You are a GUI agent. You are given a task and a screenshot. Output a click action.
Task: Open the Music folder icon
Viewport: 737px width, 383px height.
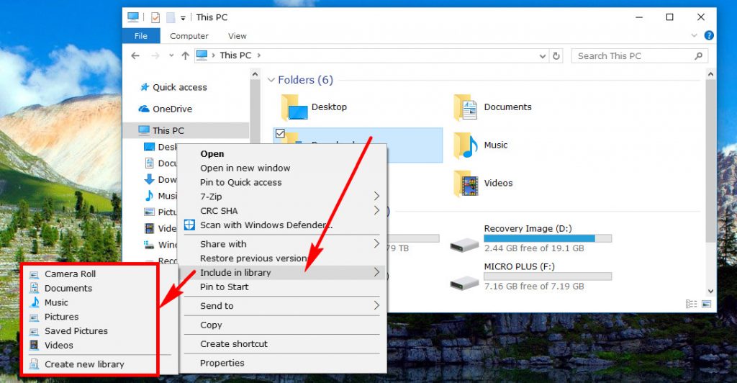pos(466,145)
